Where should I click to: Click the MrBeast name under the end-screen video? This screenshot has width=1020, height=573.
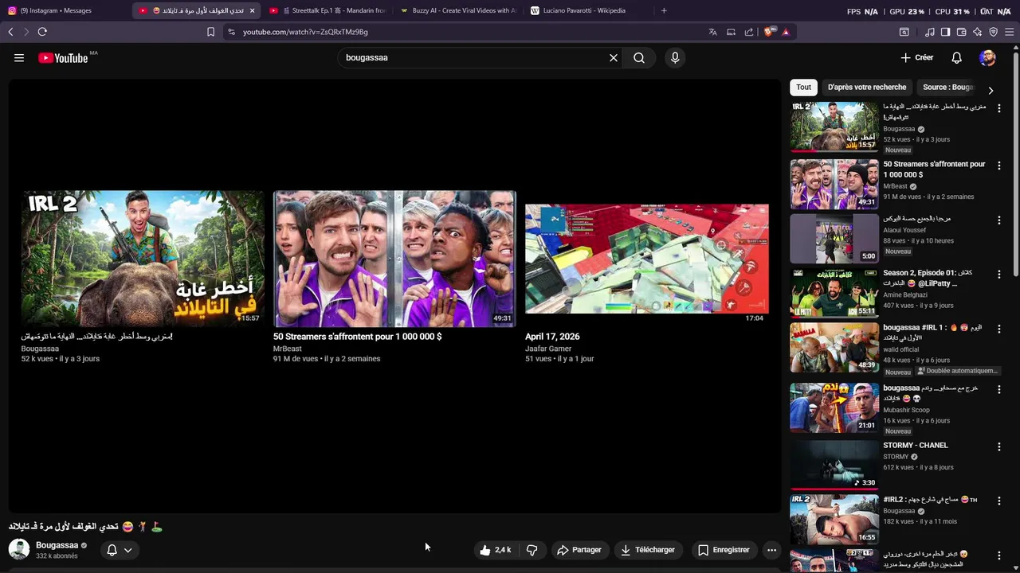point(288,349)
